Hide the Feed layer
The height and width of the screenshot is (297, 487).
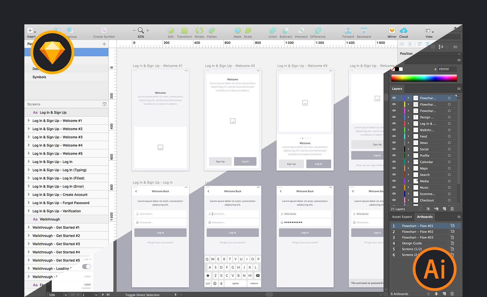click(394, 136)
